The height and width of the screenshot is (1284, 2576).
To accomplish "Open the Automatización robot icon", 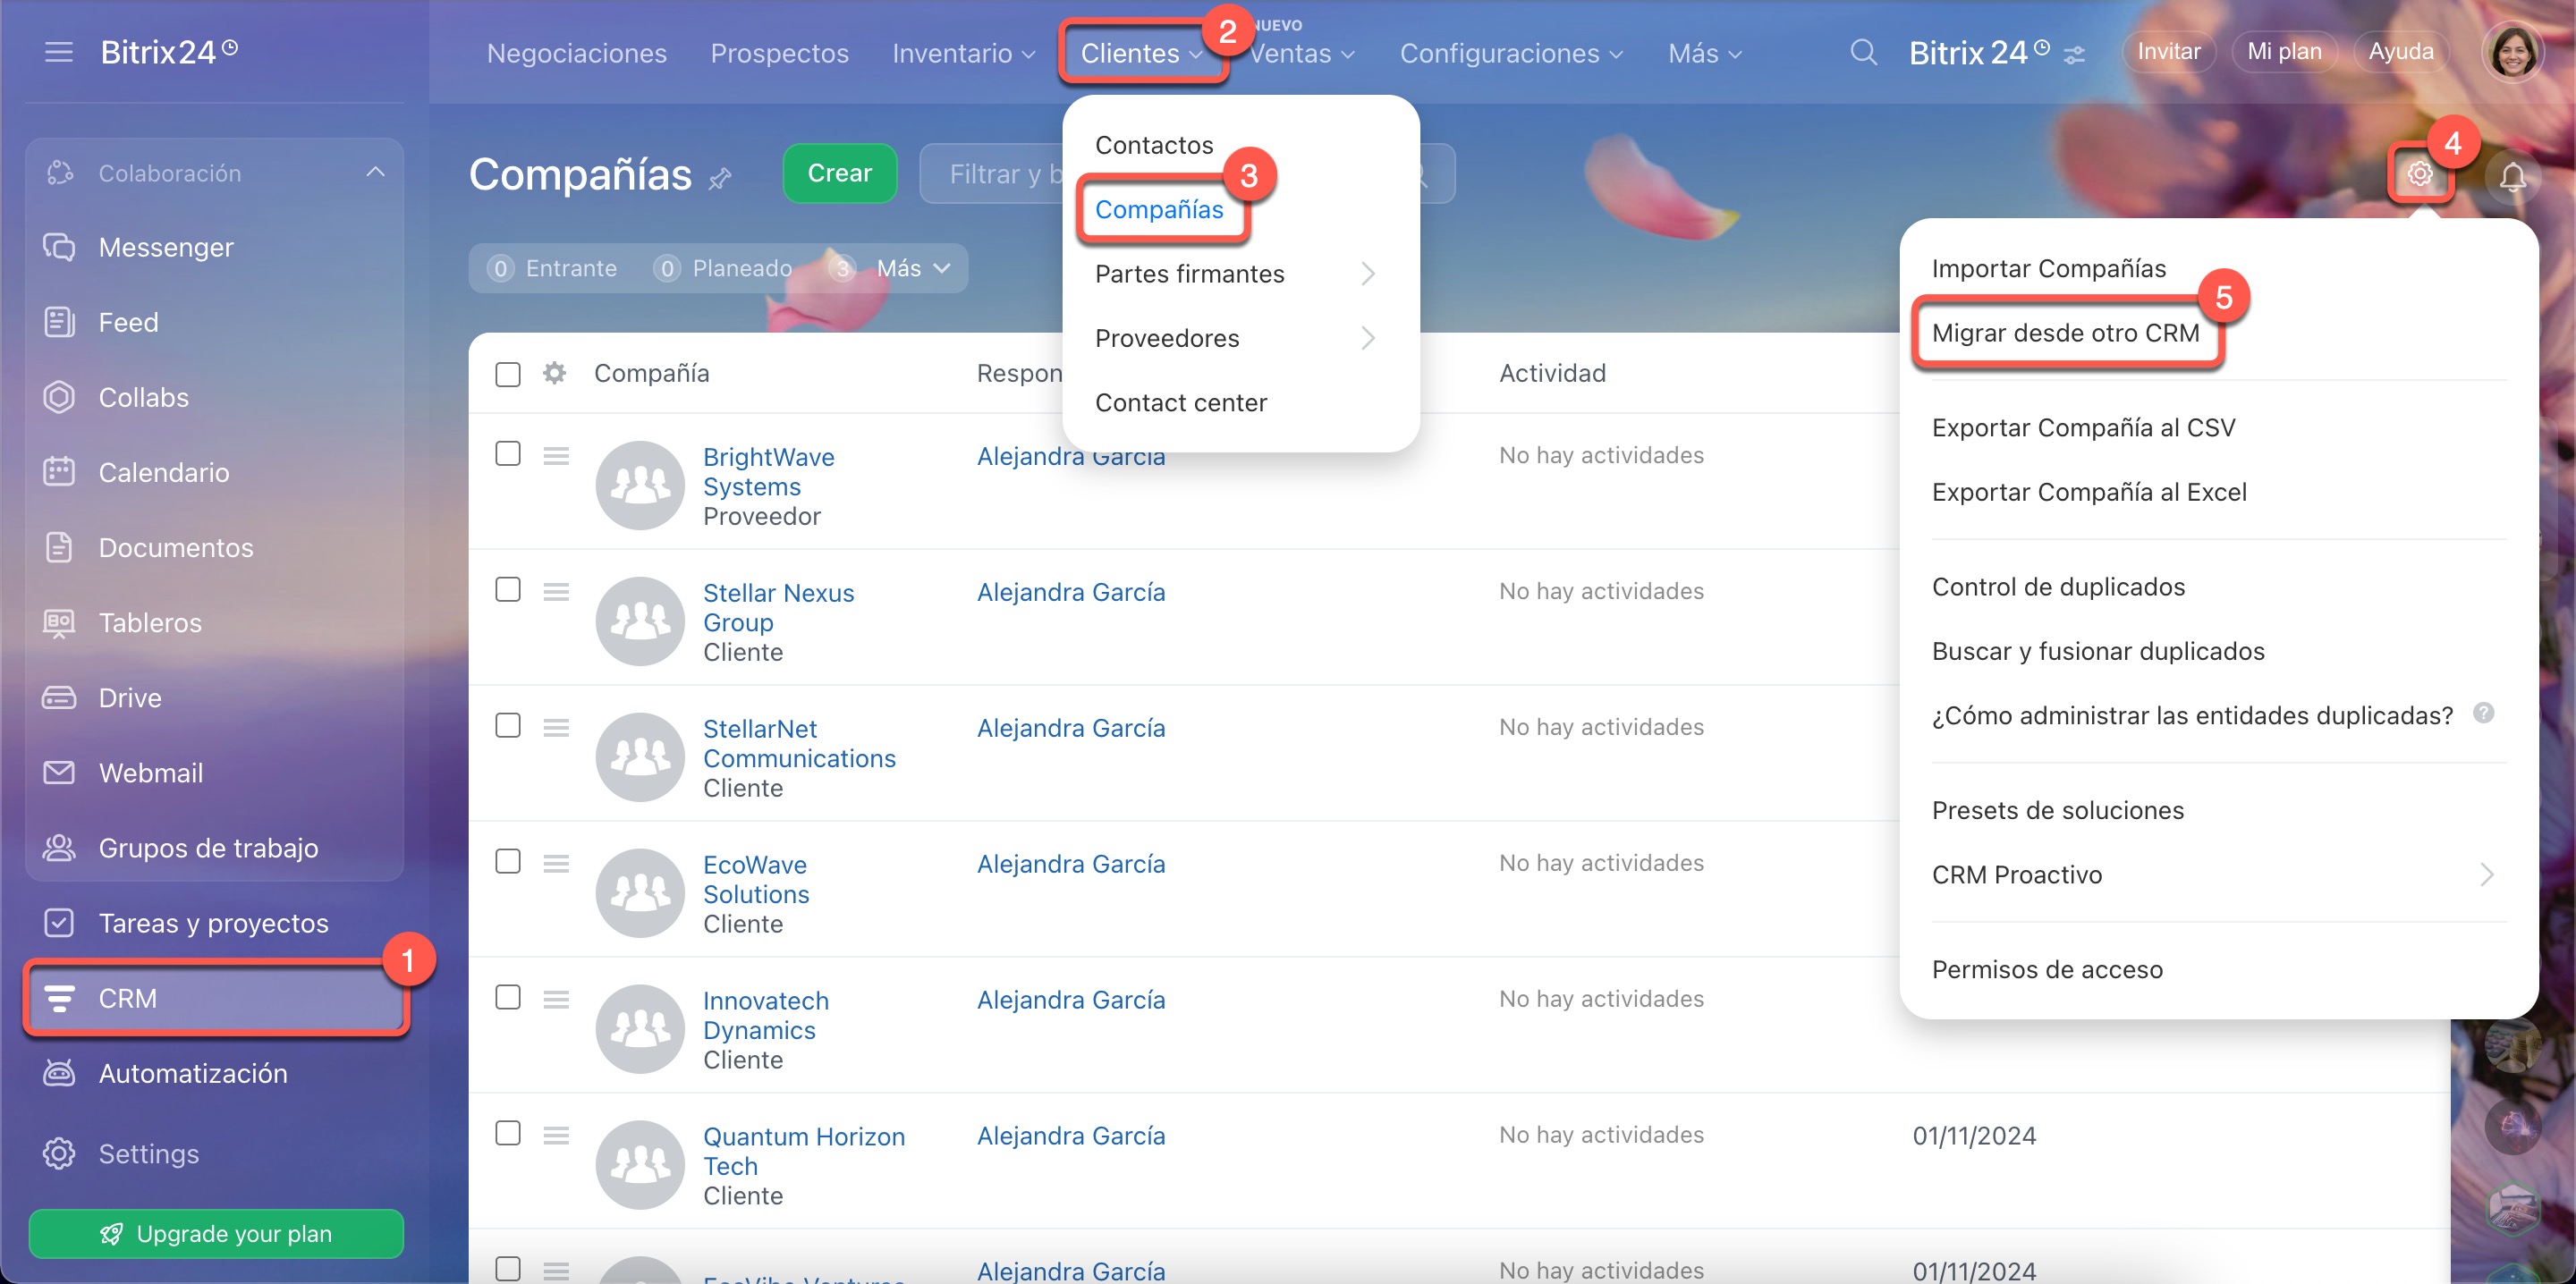I will 59,1073.
